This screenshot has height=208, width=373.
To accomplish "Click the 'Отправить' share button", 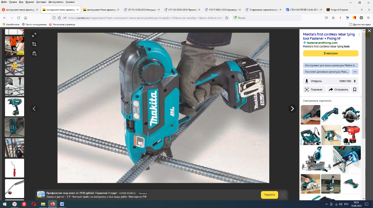I will (338, 90).
